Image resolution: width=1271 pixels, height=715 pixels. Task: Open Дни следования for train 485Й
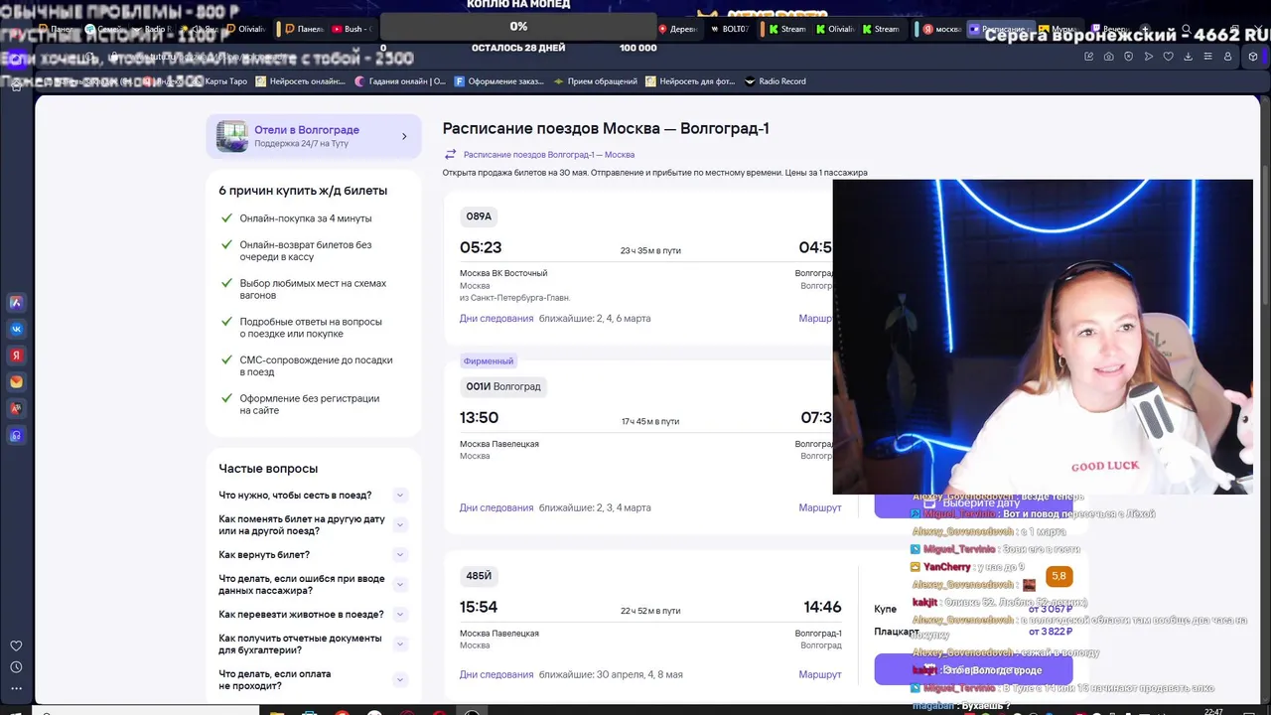(x=496, y=674)
